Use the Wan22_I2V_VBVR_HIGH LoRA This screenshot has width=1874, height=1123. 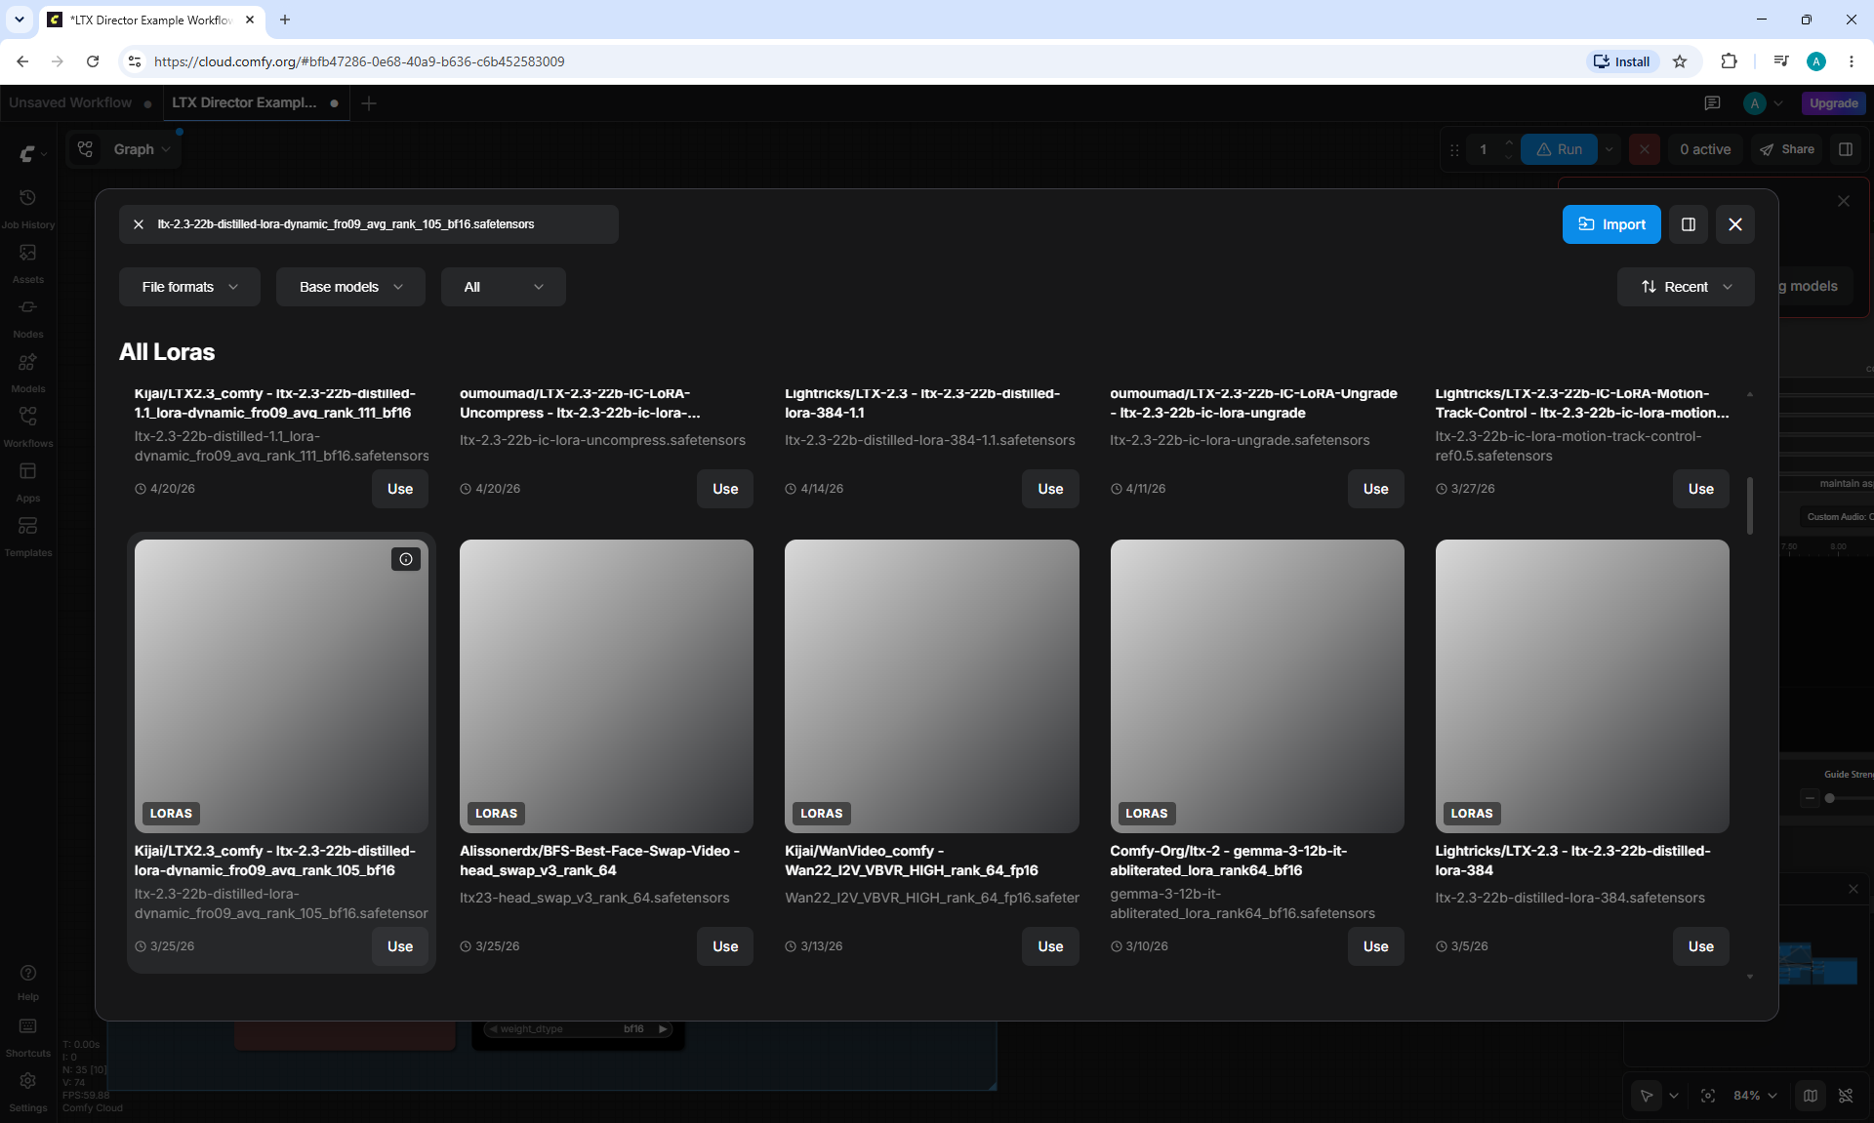point(1050,946)
